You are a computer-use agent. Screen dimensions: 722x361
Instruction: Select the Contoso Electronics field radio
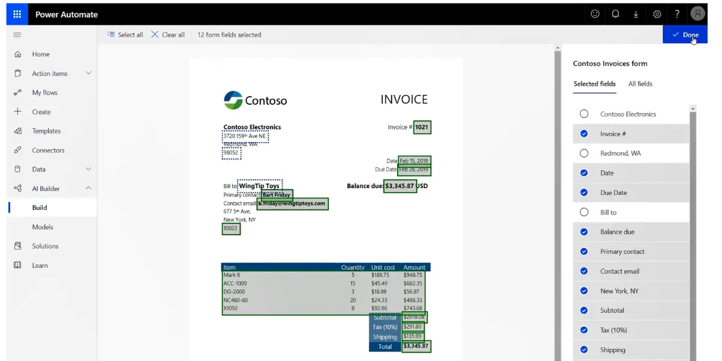click(x=584, y=114)
